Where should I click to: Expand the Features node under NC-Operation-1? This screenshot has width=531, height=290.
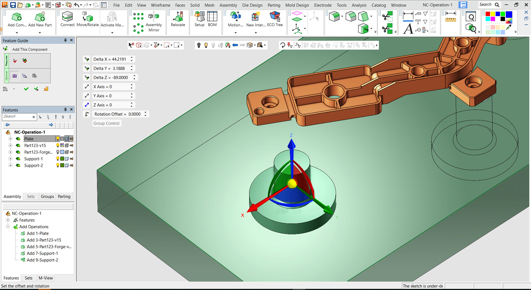(8, 220)
